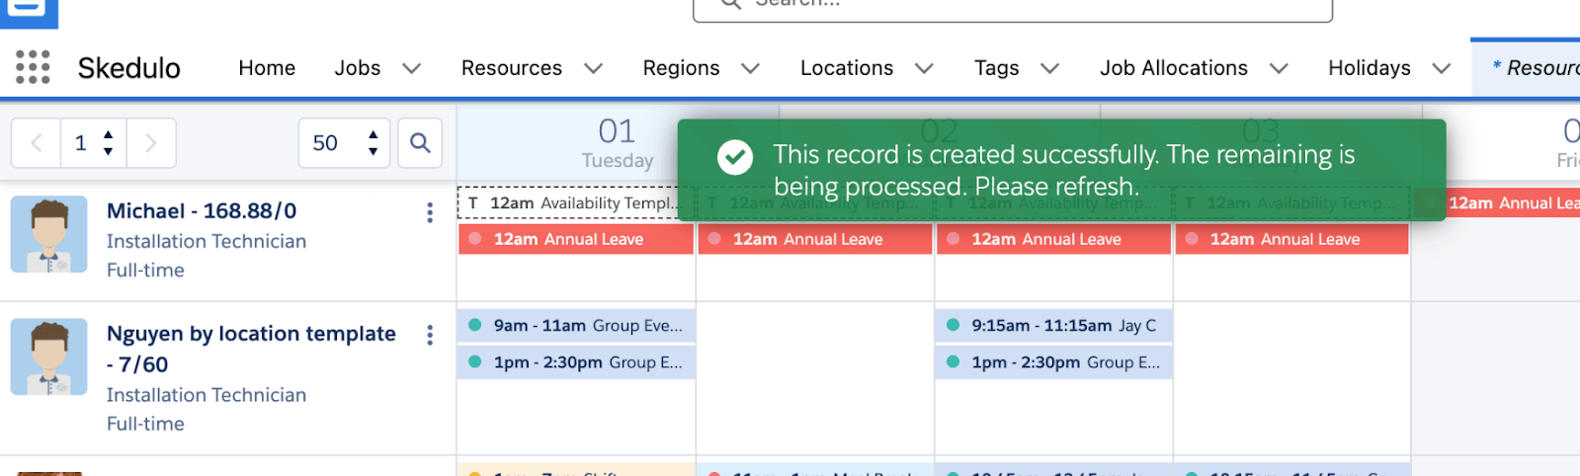1580x476 pixels.
Task: Open the Job Allocations tab
Action: click(1174, 68)
